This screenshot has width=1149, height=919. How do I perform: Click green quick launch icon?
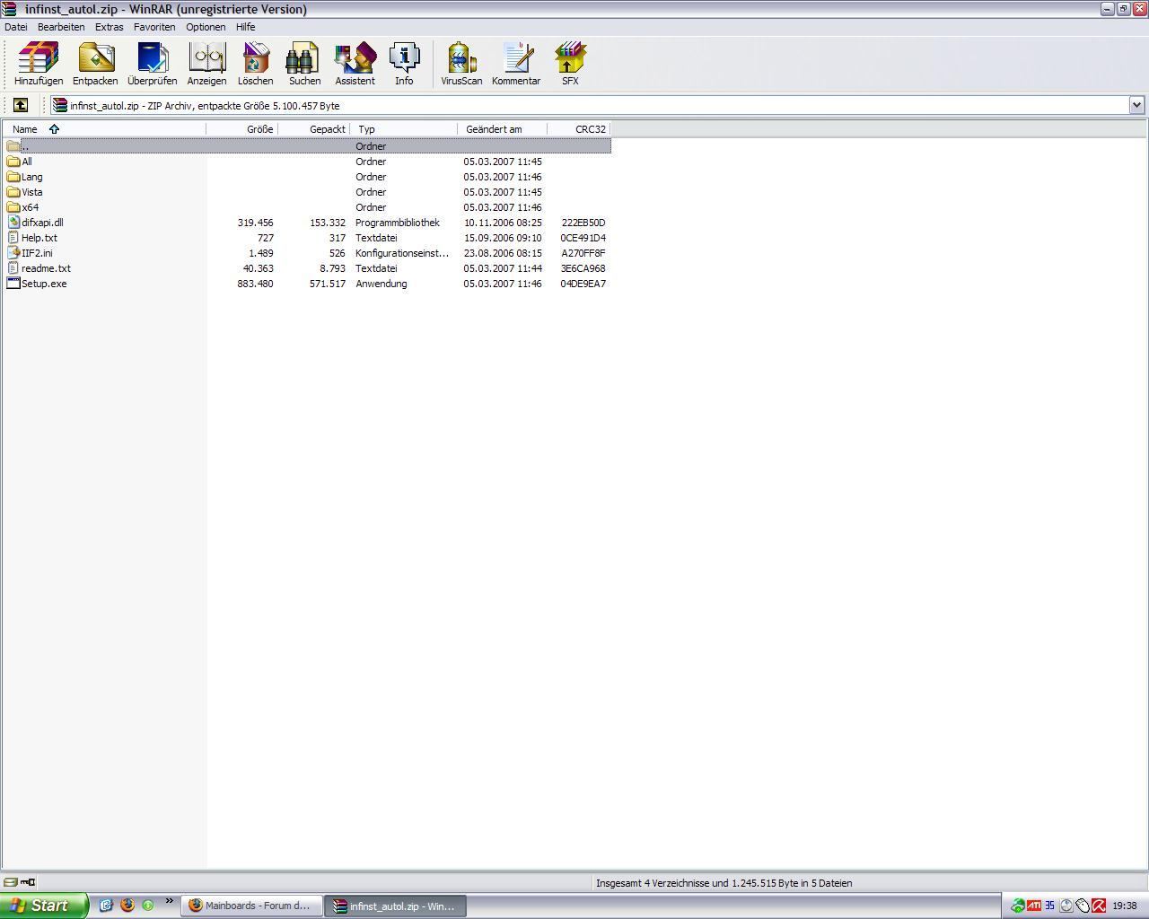click(148, 905)
